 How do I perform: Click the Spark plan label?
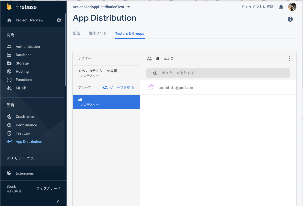[x=11, y=186]
